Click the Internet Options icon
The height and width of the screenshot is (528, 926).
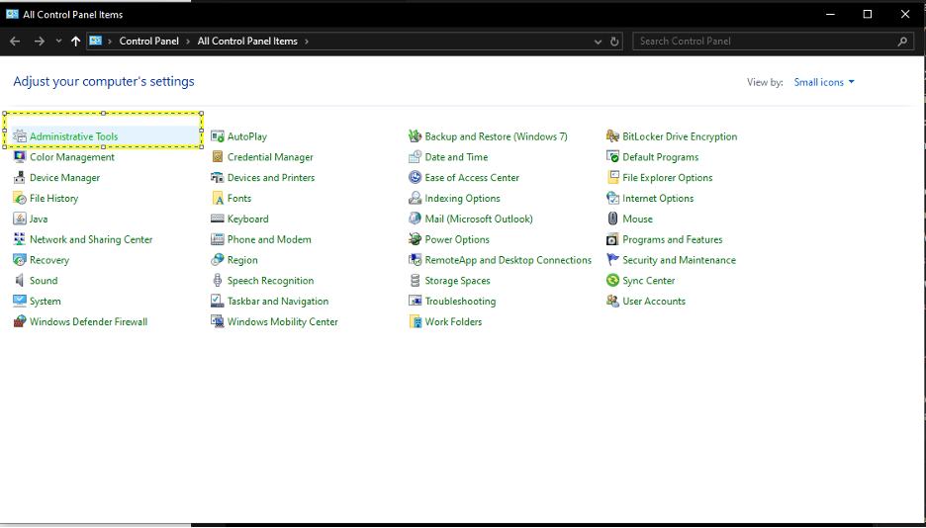(x=612, y=198)
